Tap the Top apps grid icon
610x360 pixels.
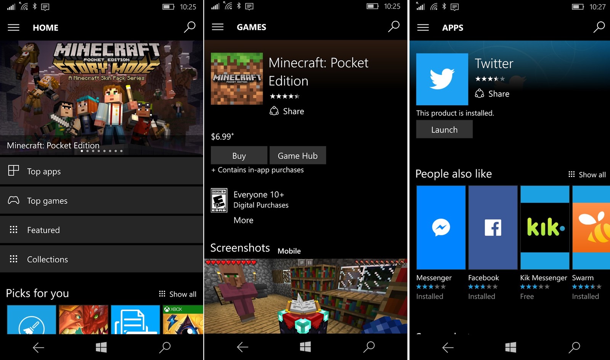[x=13, y=170]
